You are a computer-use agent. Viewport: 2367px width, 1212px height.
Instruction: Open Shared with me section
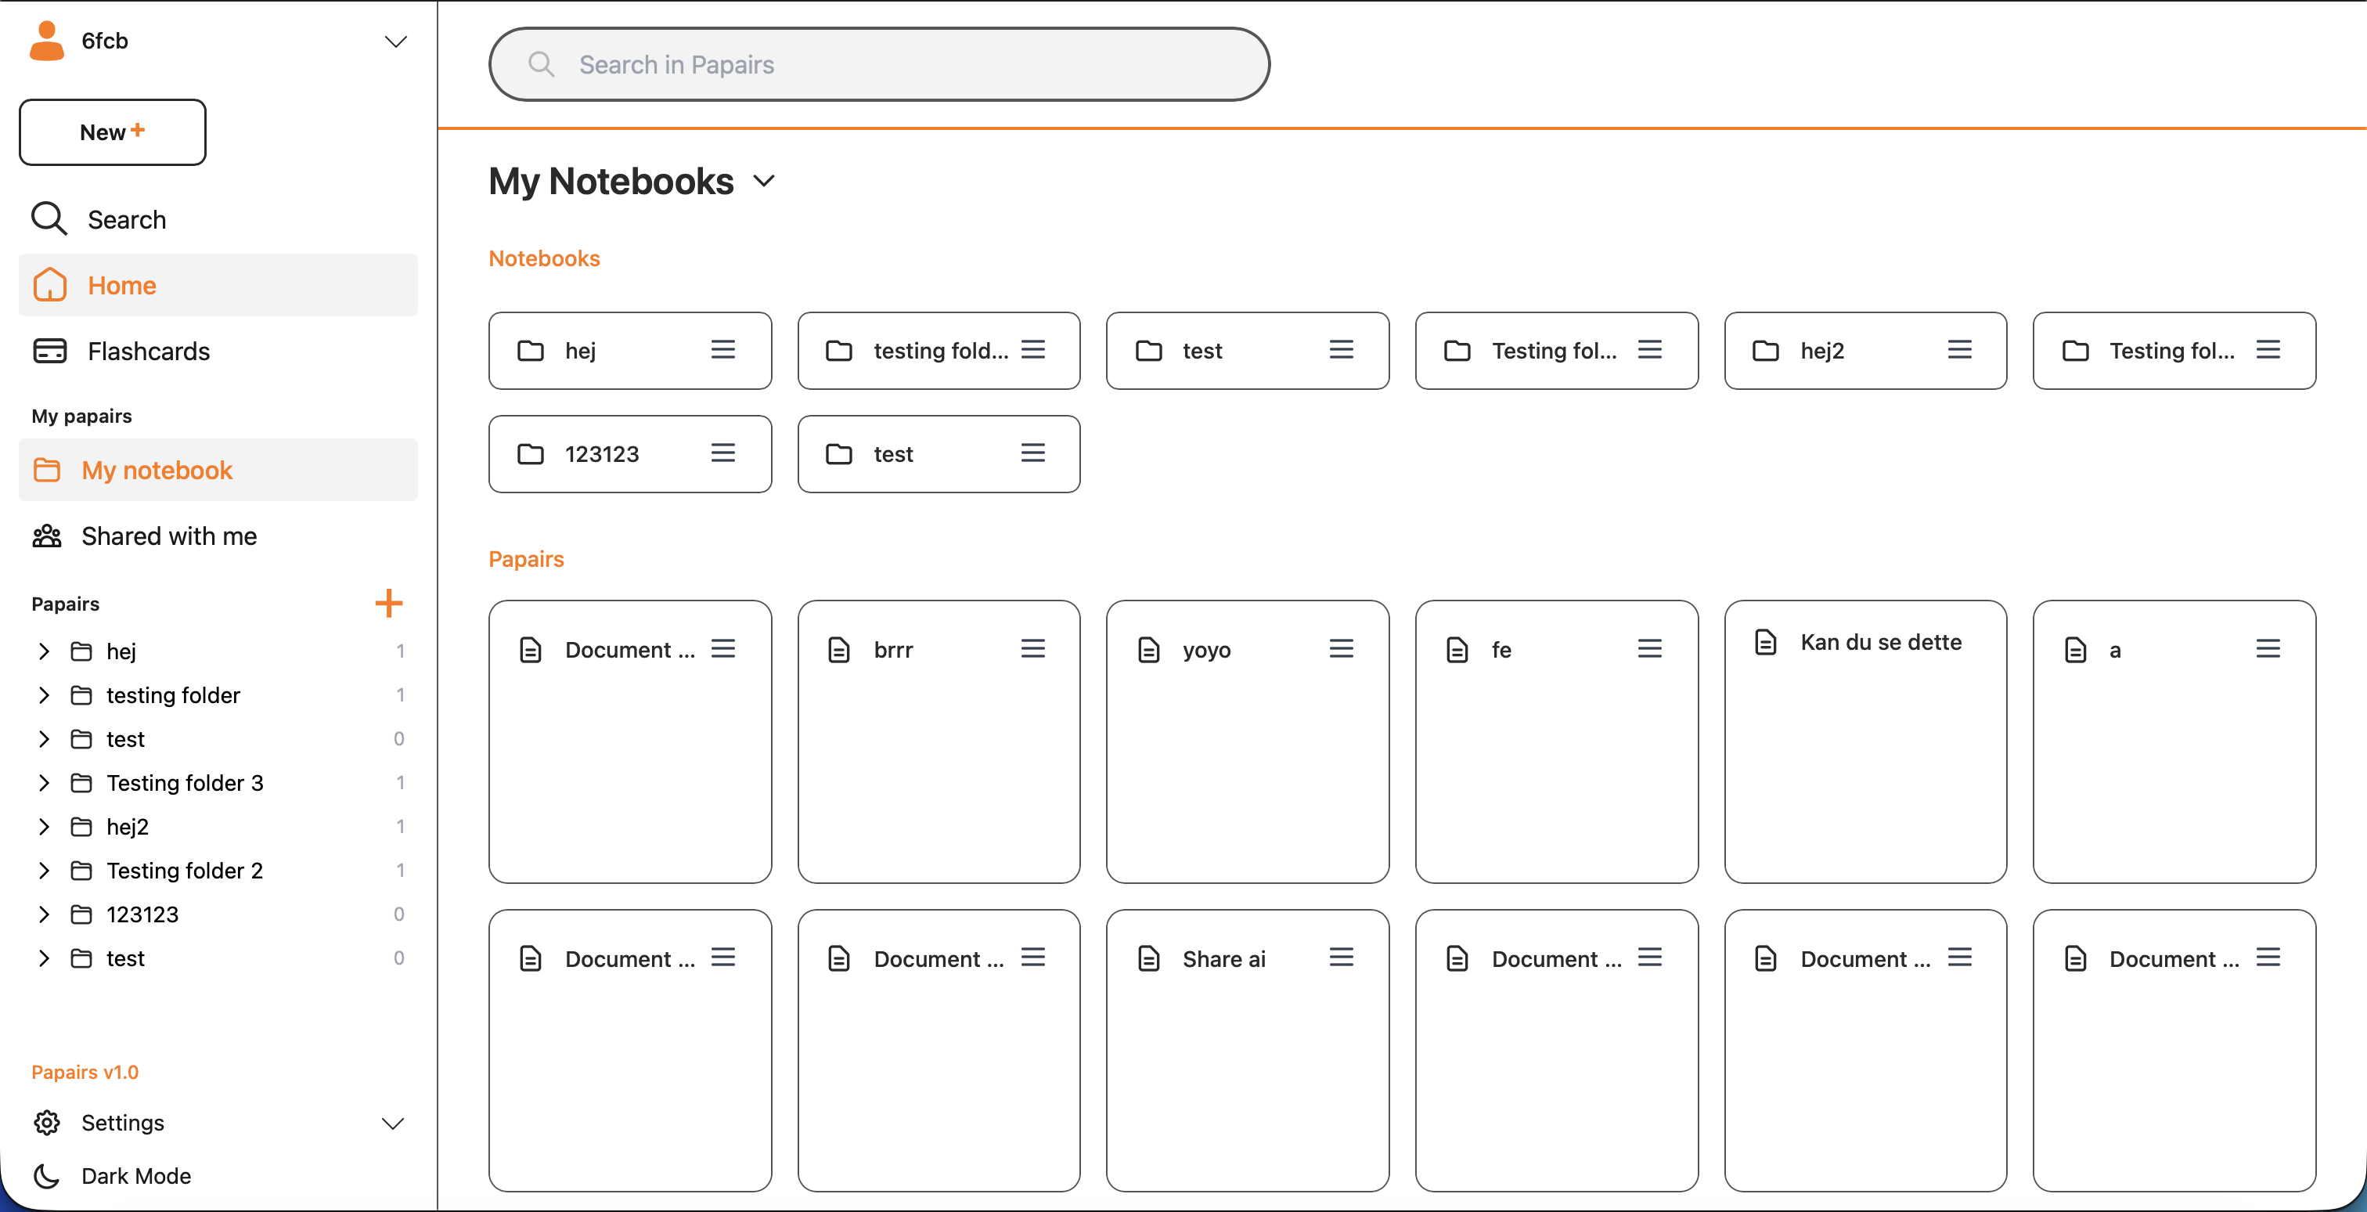click(168, 536)
